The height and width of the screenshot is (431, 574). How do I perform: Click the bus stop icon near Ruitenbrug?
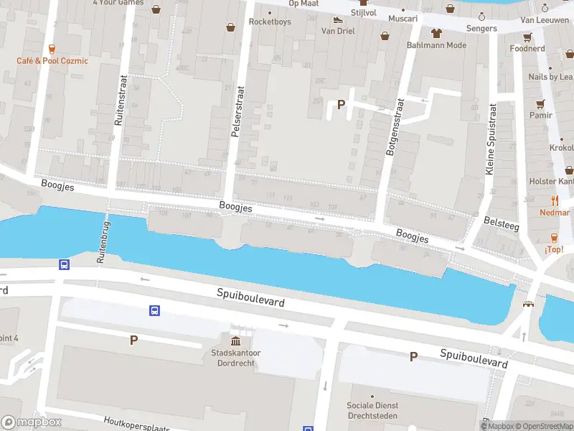[x=64, y=264]
